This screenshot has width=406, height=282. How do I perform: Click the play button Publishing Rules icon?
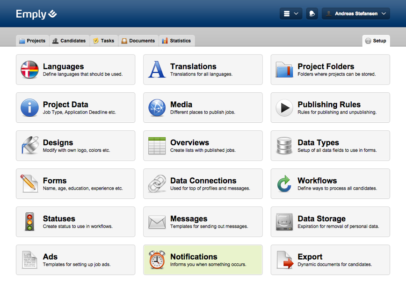(284, 108)
